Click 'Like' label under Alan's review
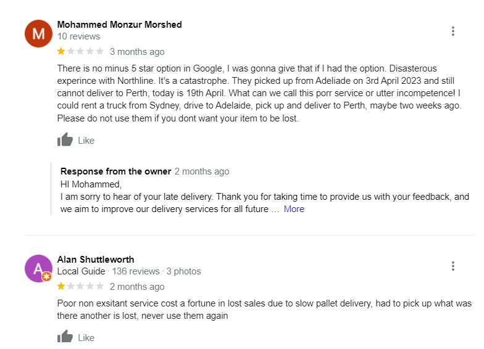484x349 pixels. coord(86,337)
